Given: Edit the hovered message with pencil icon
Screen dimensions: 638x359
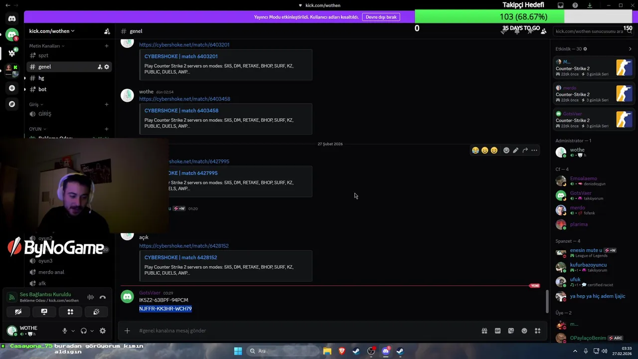Looking at the screenshot, I should coord(516,150).
